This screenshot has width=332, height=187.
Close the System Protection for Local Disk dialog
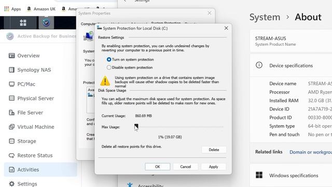point(226,28)
